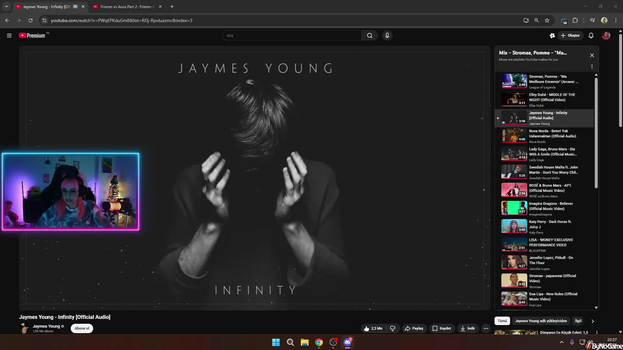Screen dimensions: 623x350
Task: Click the search magnifier button
Action: (x=370, y=35)
